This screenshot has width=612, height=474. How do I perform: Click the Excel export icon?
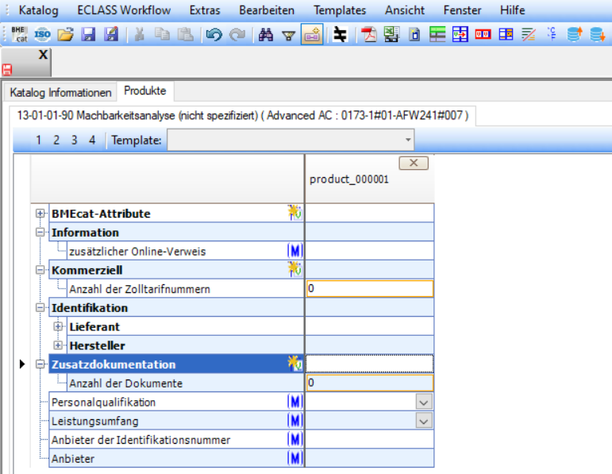[391, 34]
